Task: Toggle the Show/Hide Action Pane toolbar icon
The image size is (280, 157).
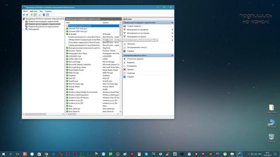Action: 48,15
